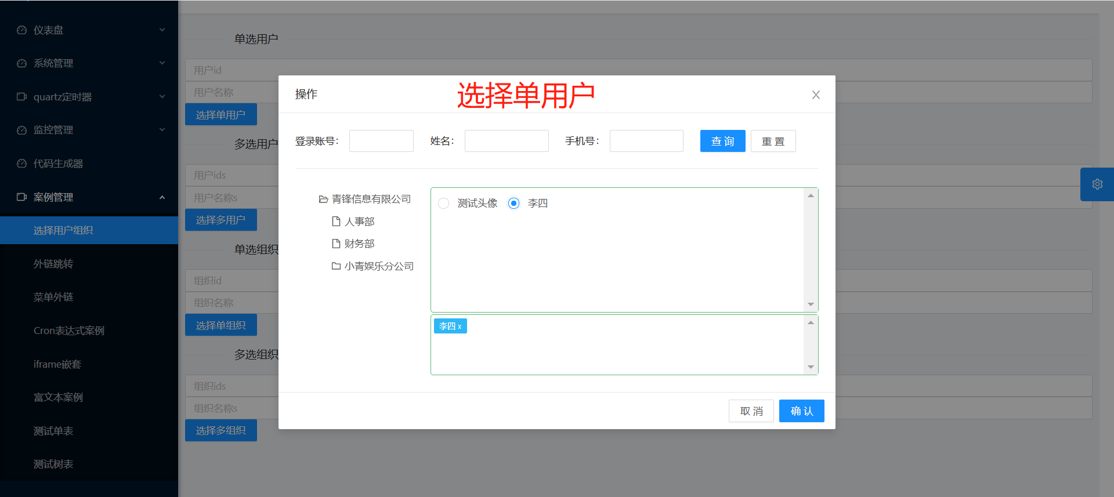
Task: Expand the 仪表盘 menu chevron
Action: pos(162,30)
